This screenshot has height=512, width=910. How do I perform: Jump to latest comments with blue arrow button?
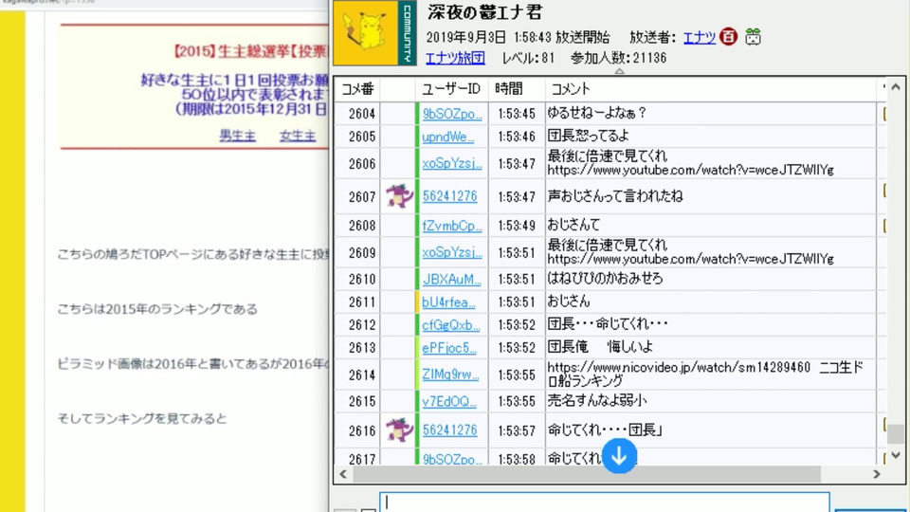[x=619, y=456]
